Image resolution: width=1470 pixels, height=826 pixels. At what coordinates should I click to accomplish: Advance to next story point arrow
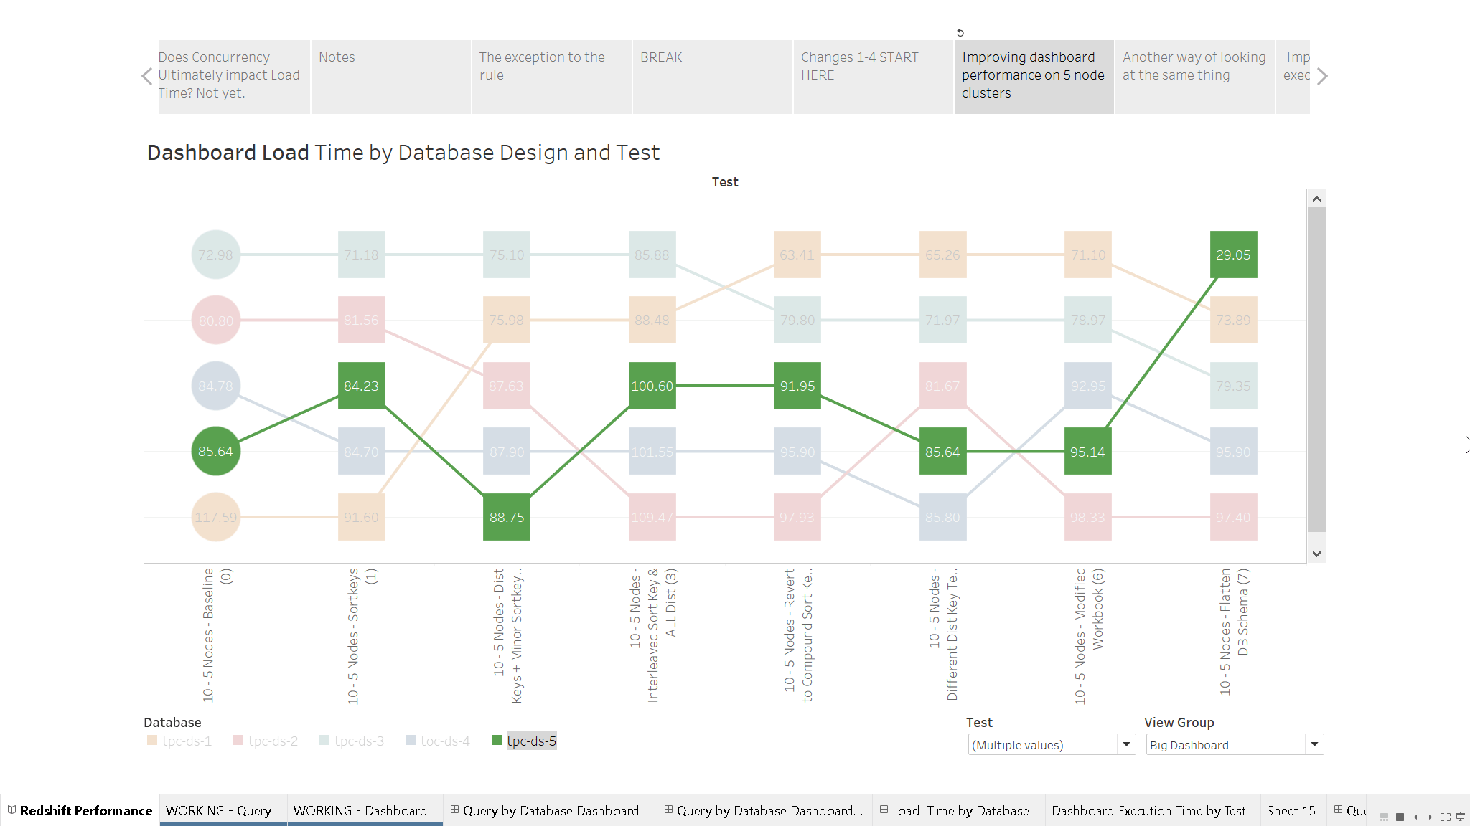click(x=1322, y=76)
